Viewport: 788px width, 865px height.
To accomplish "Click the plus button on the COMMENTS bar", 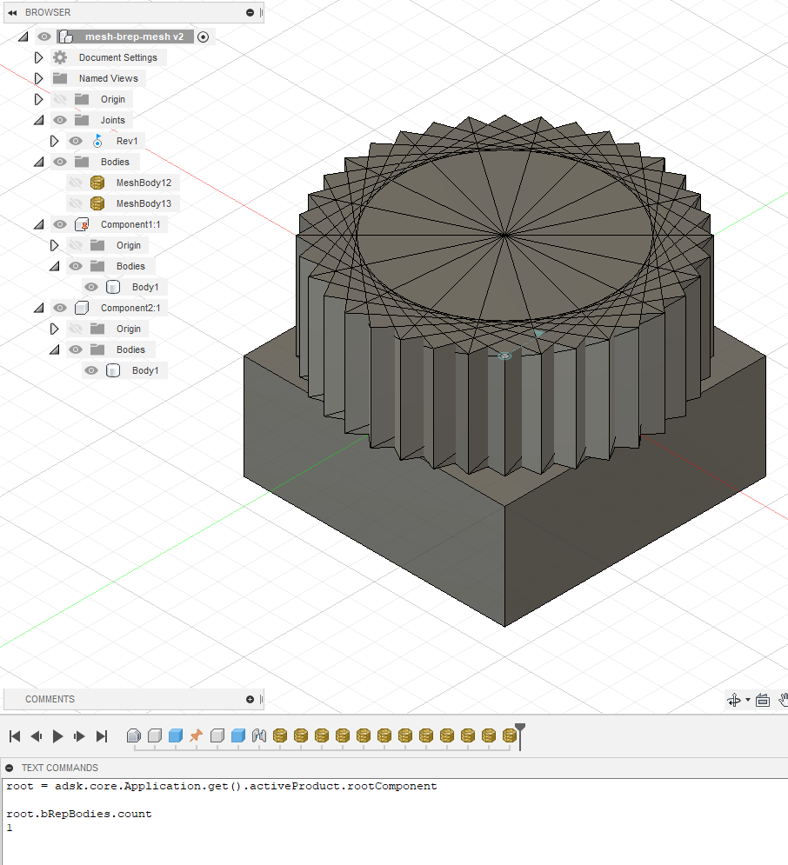I will pyautogui.click(x=250, y=699).
